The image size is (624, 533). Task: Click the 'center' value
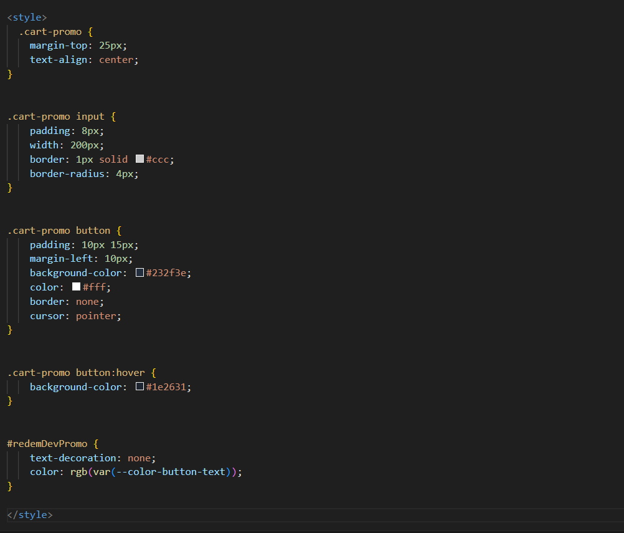(116, 60)
